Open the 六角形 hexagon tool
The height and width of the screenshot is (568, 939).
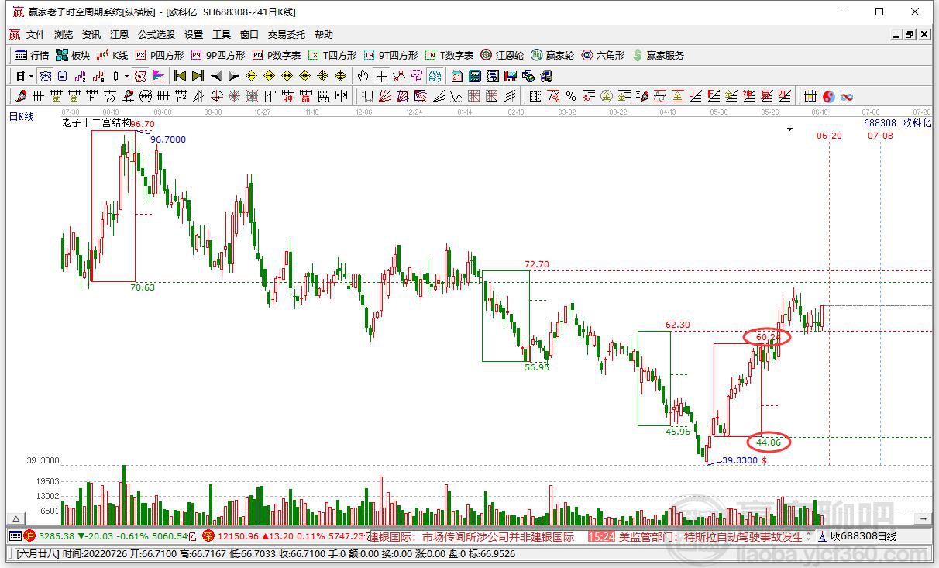point(603,55)
